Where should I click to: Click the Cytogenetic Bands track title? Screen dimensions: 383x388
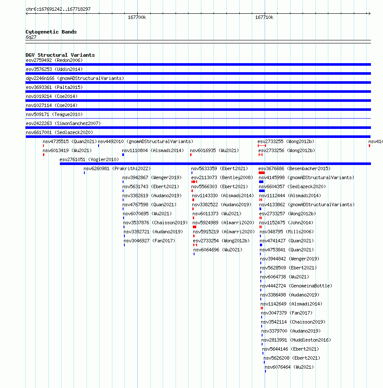point(51,32)
